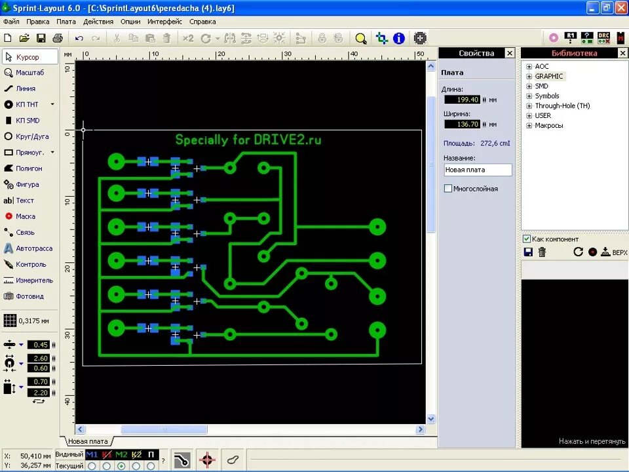Expand the Макросы library folder
The image size is (629, 472).
pyautogui.click(x=529, y=126)
